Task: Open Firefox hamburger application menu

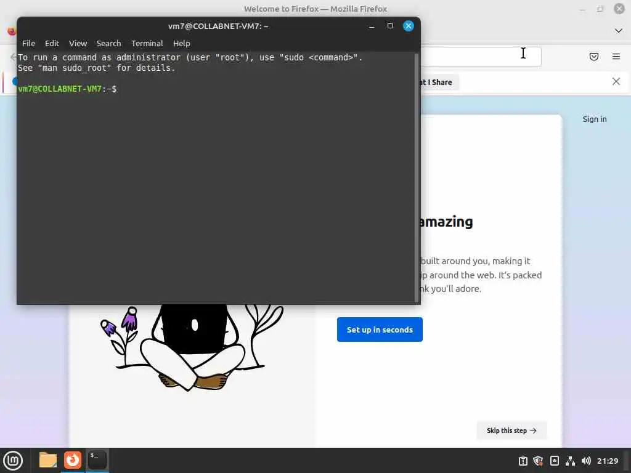Action: click(x=616, y=57)
